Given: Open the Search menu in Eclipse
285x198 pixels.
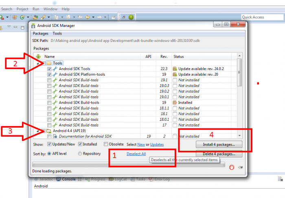Looking at the screenshot, I should pyautogui.click(x=7, y=9).
